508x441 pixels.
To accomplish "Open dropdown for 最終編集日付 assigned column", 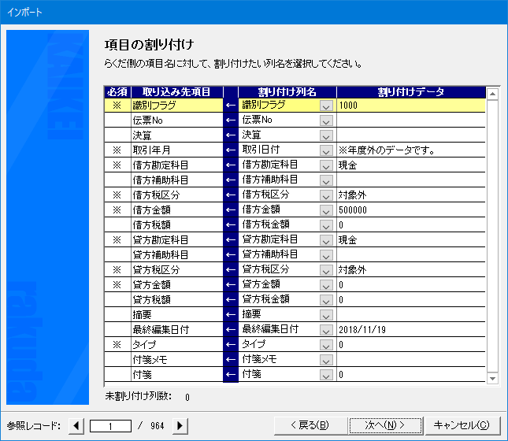I will click(326, 329).
